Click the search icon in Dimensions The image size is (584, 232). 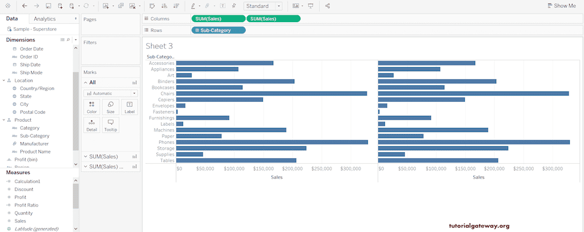click(68, 40)
